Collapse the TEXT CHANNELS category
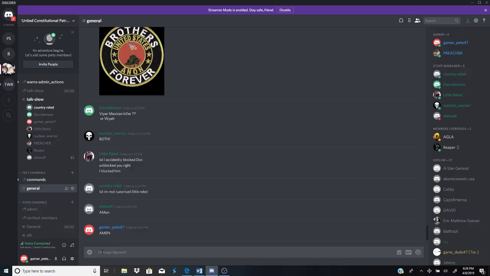 pyautogui.click(x=34, y=172)
